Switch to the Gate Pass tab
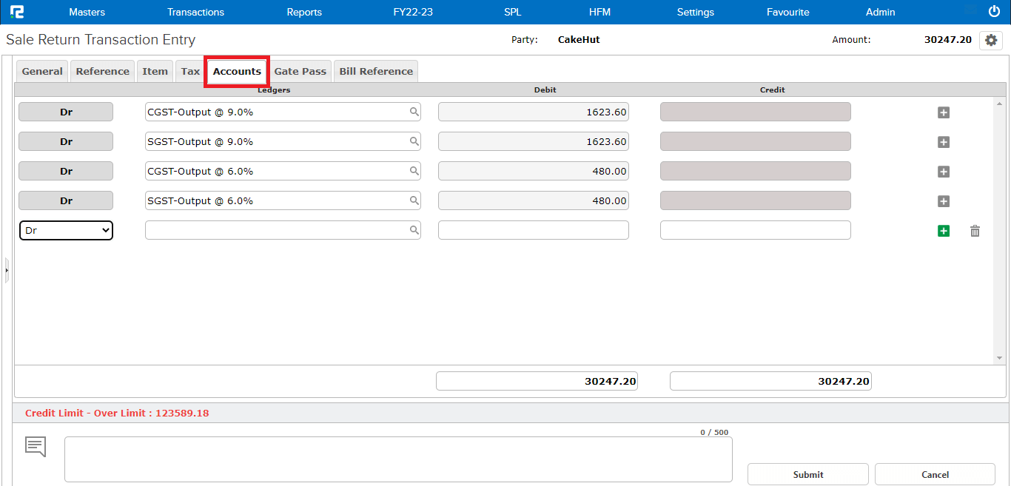 (x=300, y=72)
